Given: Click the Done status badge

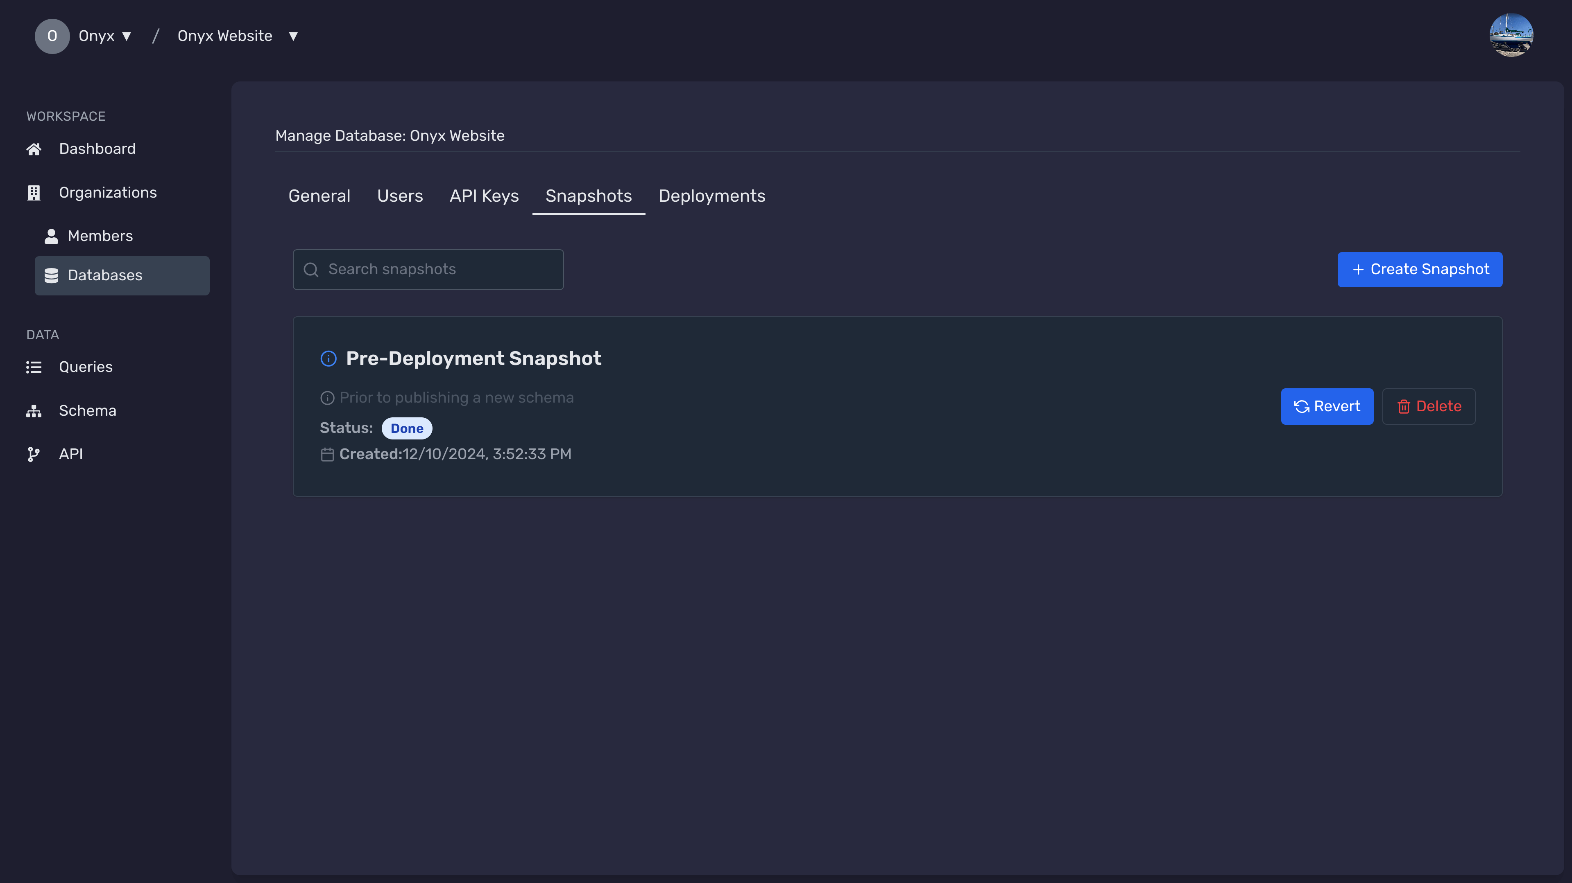Looking at the screenshot, I should 406,428.
